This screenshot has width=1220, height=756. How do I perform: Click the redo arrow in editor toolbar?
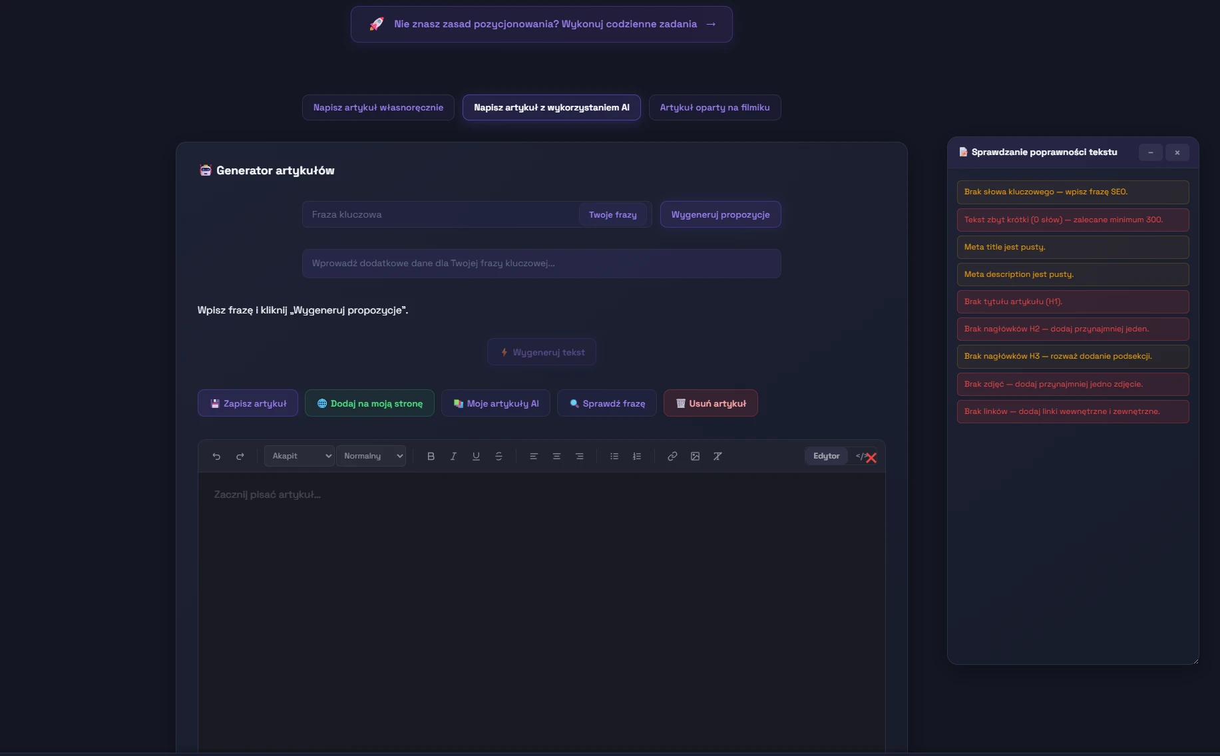240,457
